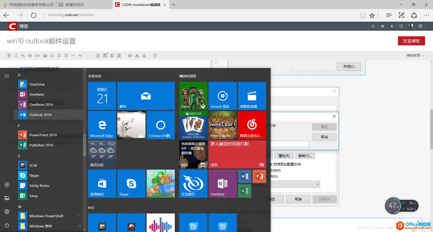Click the Groove music tile

pos(223,96)
